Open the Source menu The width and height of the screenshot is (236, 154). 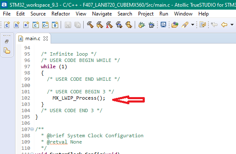(38, 14)
